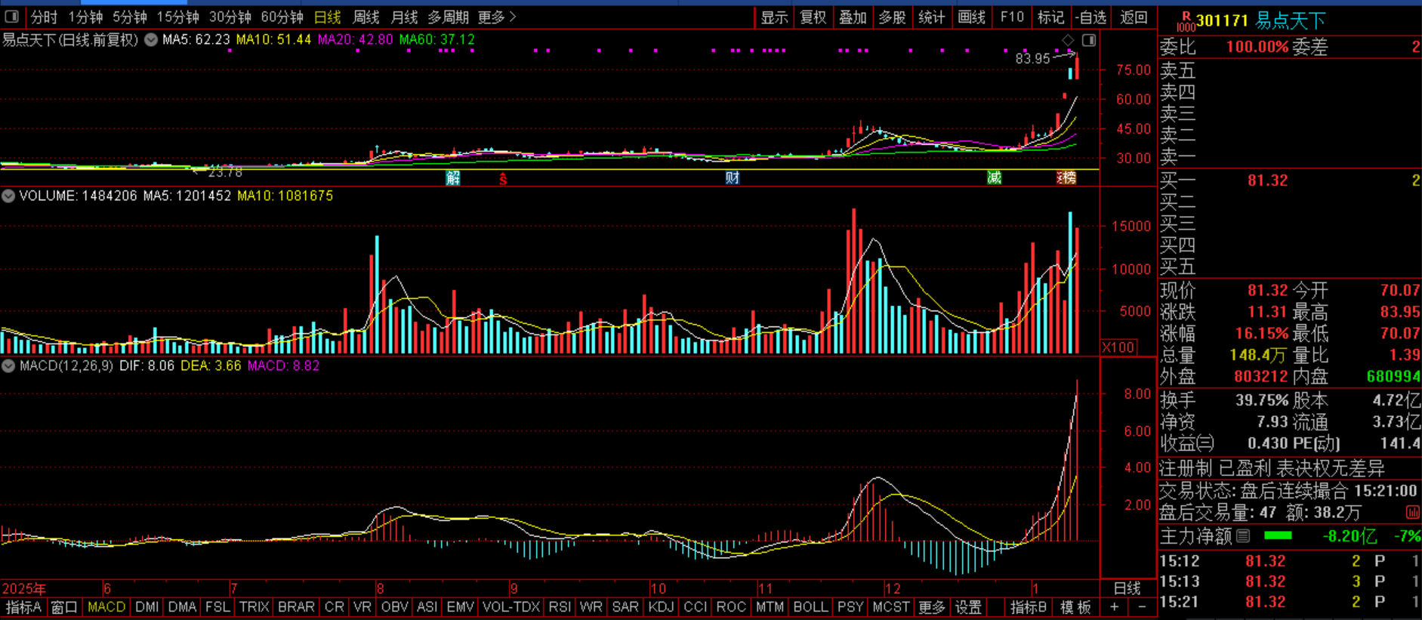Screen dimensions: 1422x620
Task: Open the 模板 template menu
Action: (x=1075, y=607)
